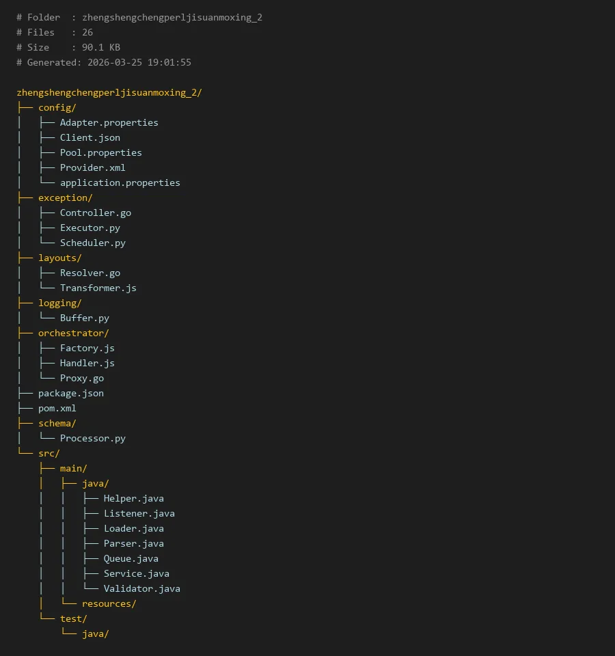Click the logging/ folder
The width and height of the screenshot is (615, 656).
(x=59, y=303)
